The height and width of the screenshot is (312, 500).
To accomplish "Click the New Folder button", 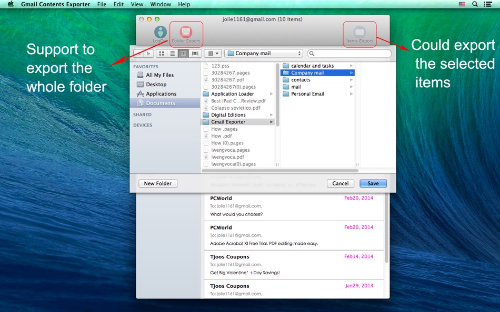I will coord(158,183).
